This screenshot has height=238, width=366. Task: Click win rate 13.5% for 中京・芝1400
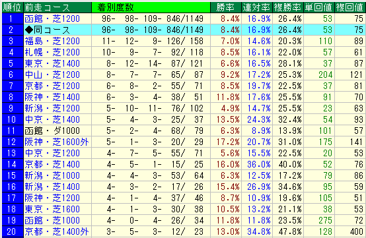coord(228,119)
